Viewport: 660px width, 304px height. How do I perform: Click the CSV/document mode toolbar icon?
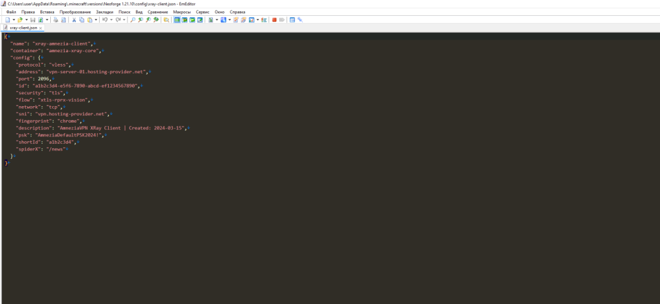click(211, 20)
